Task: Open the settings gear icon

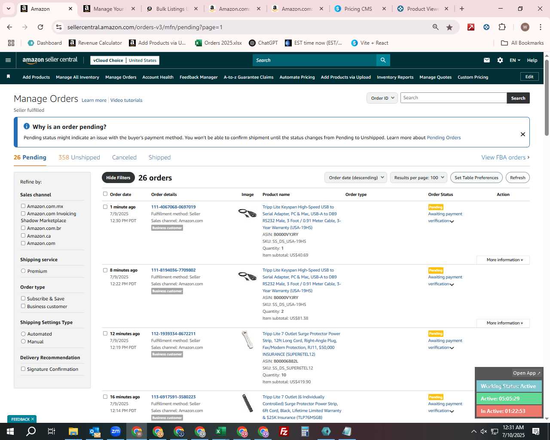Action: pos(500,60)
